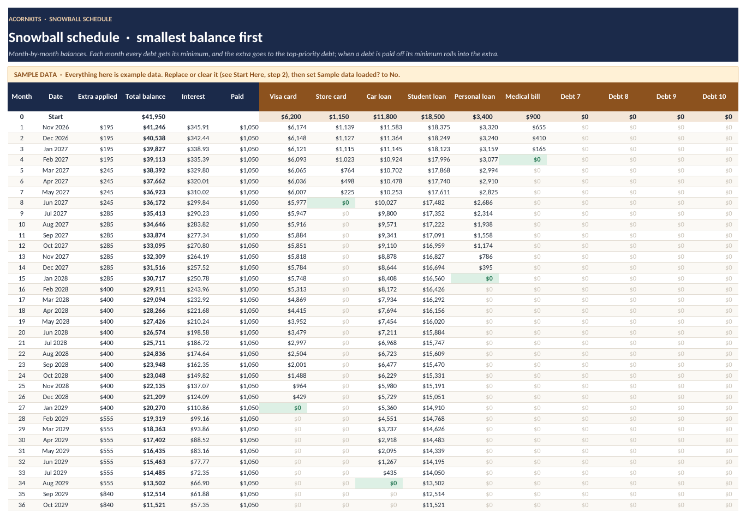Click the green $0 Visa card payoff cell
Image resolution: width=746 pixels, height=518 pixels.
283,408
